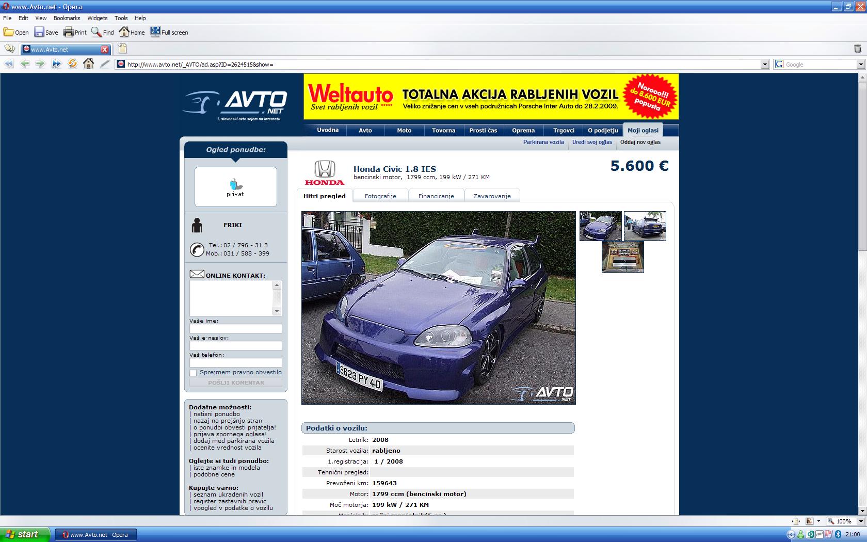The width and height of the screenshot is (867, 542).
Task: Check the Sprejmem pravno obvestilo checkbox
Action: click(x=193, y=373)
